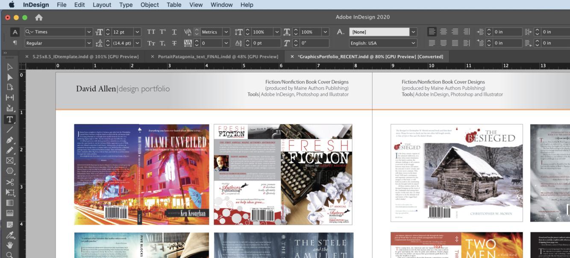The width and height of the screenshot is (570, 258).
Task: Switch to 5.25x8.5_IDtemplate.indd tab
Action: tap(85, 56)
